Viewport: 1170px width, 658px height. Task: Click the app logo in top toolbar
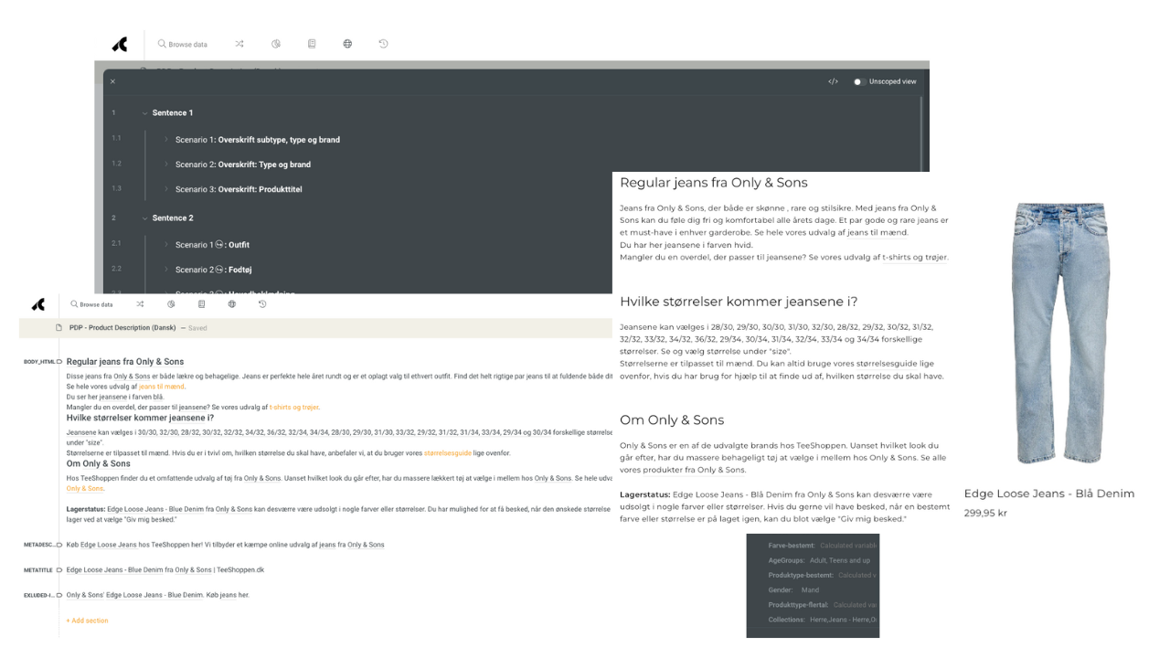click(x=120, y=44)
